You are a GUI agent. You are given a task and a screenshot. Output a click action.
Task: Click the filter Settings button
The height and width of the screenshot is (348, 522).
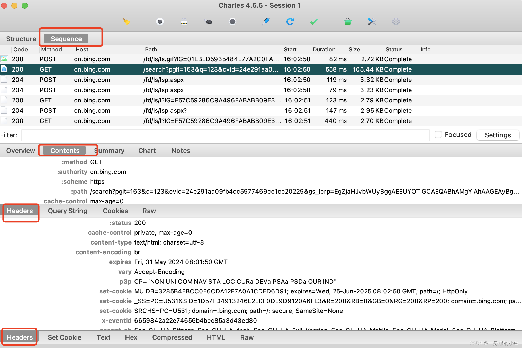pyautogui.click(x=498, y=135)
